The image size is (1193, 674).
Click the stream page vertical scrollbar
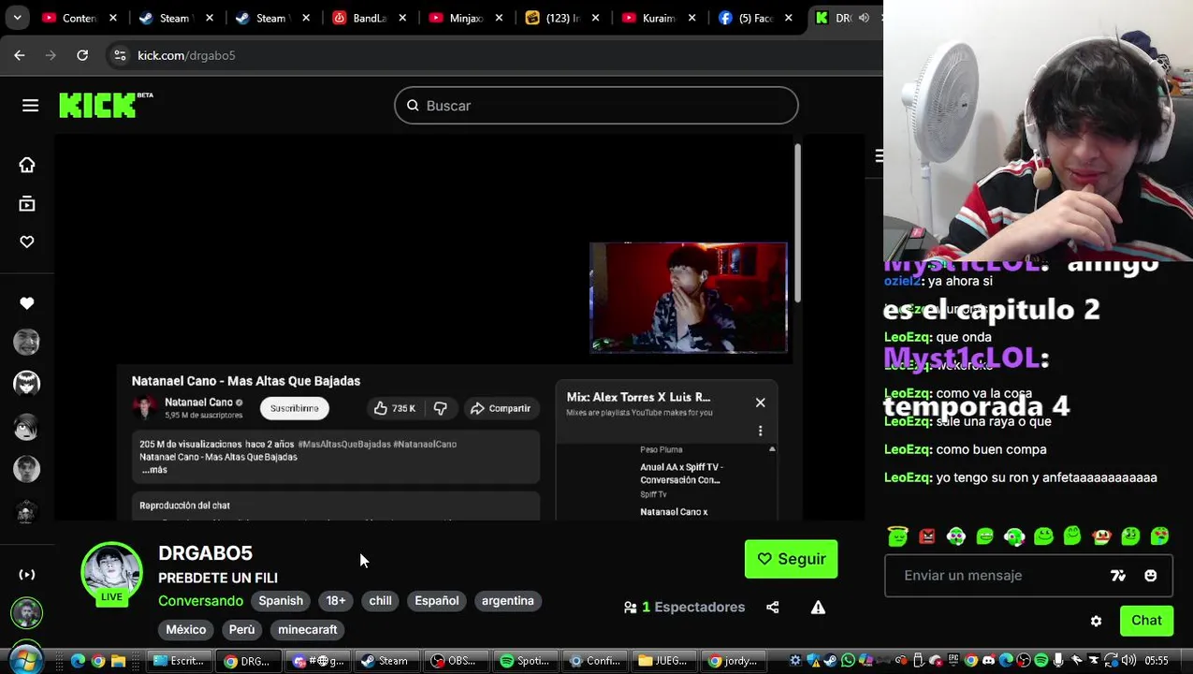point(797,223)
